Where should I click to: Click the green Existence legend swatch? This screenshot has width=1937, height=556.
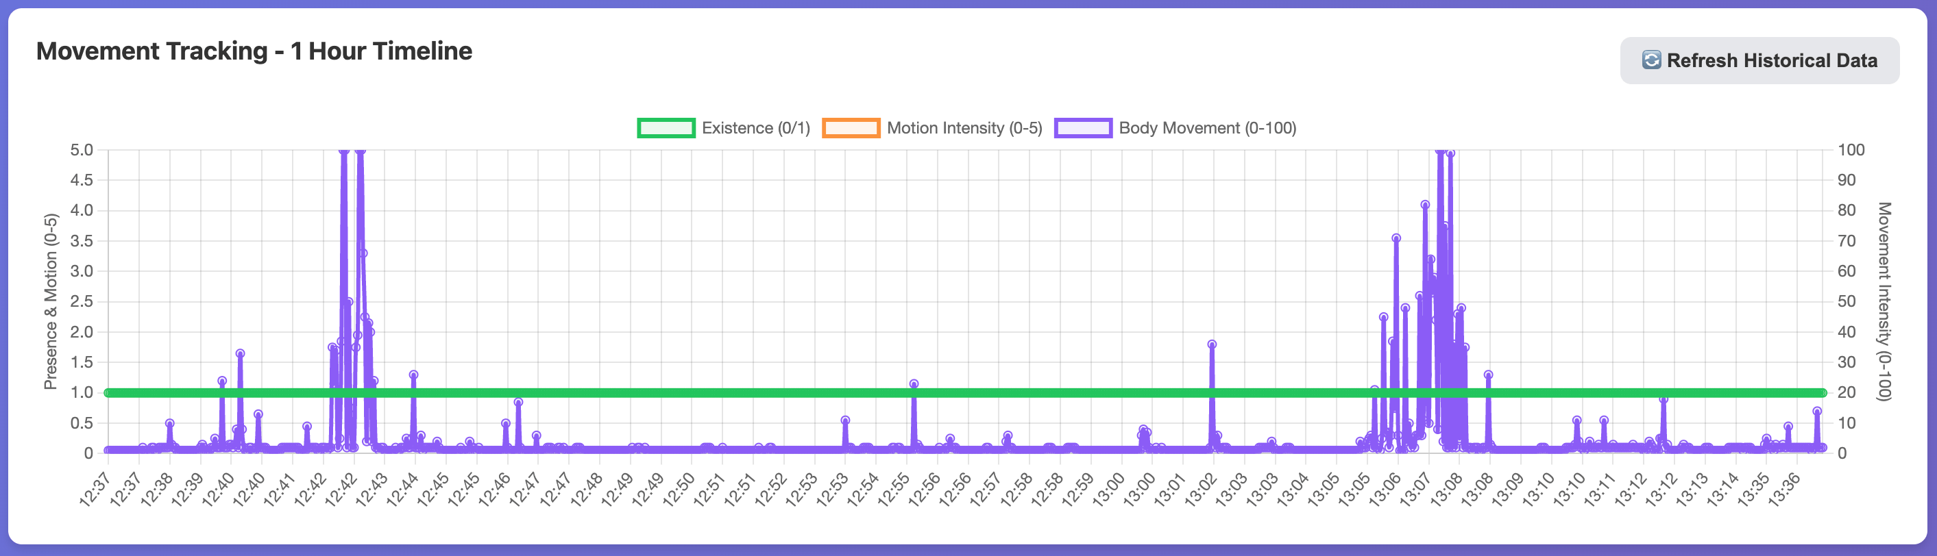click(666, 128)
